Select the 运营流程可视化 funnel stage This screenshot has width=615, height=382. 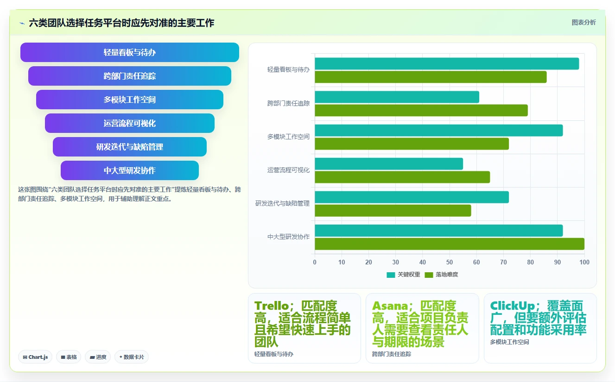(130, 123)
